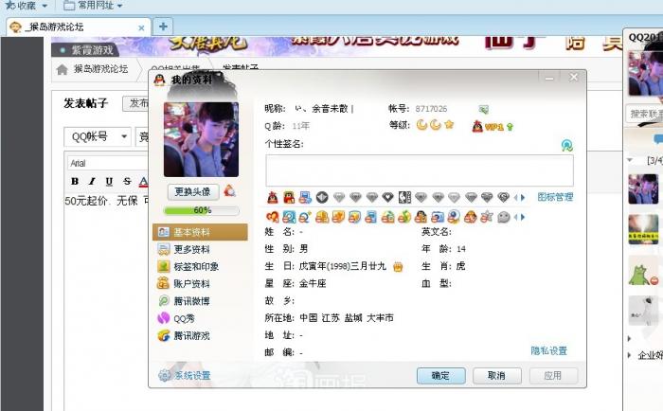Expand the 企业好友 group in QQ panel
The image size is (663, 411).
[630, 355]
